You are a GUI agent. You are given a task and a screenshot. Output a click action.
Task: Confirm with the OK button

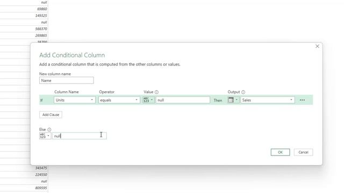click(280, 152)
